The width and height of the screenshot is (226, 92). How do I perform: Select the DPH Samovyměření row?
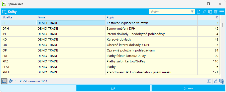coord(110,29)
